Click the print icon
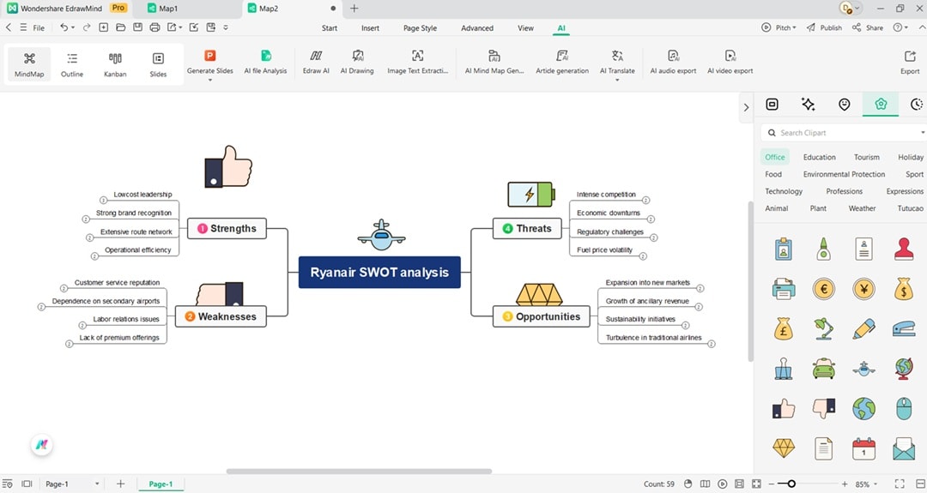 154,27
